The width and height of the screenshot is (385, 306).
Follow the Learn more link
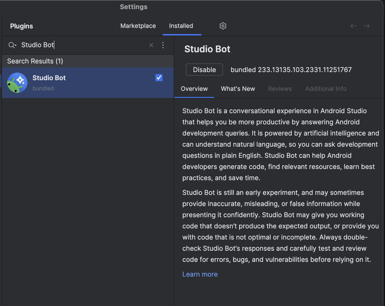click(x=200, y=274)
